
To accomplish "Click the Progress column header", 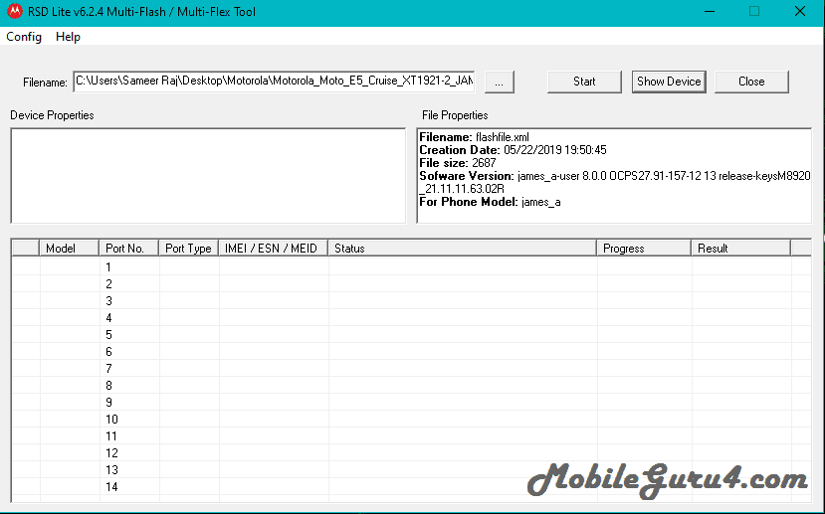I will point(644,249).
